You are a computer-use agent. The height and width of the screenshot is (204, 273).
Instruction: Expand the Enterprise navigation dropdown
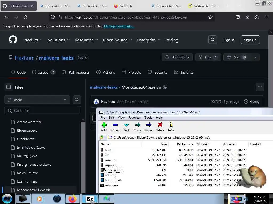pos(149,40)
